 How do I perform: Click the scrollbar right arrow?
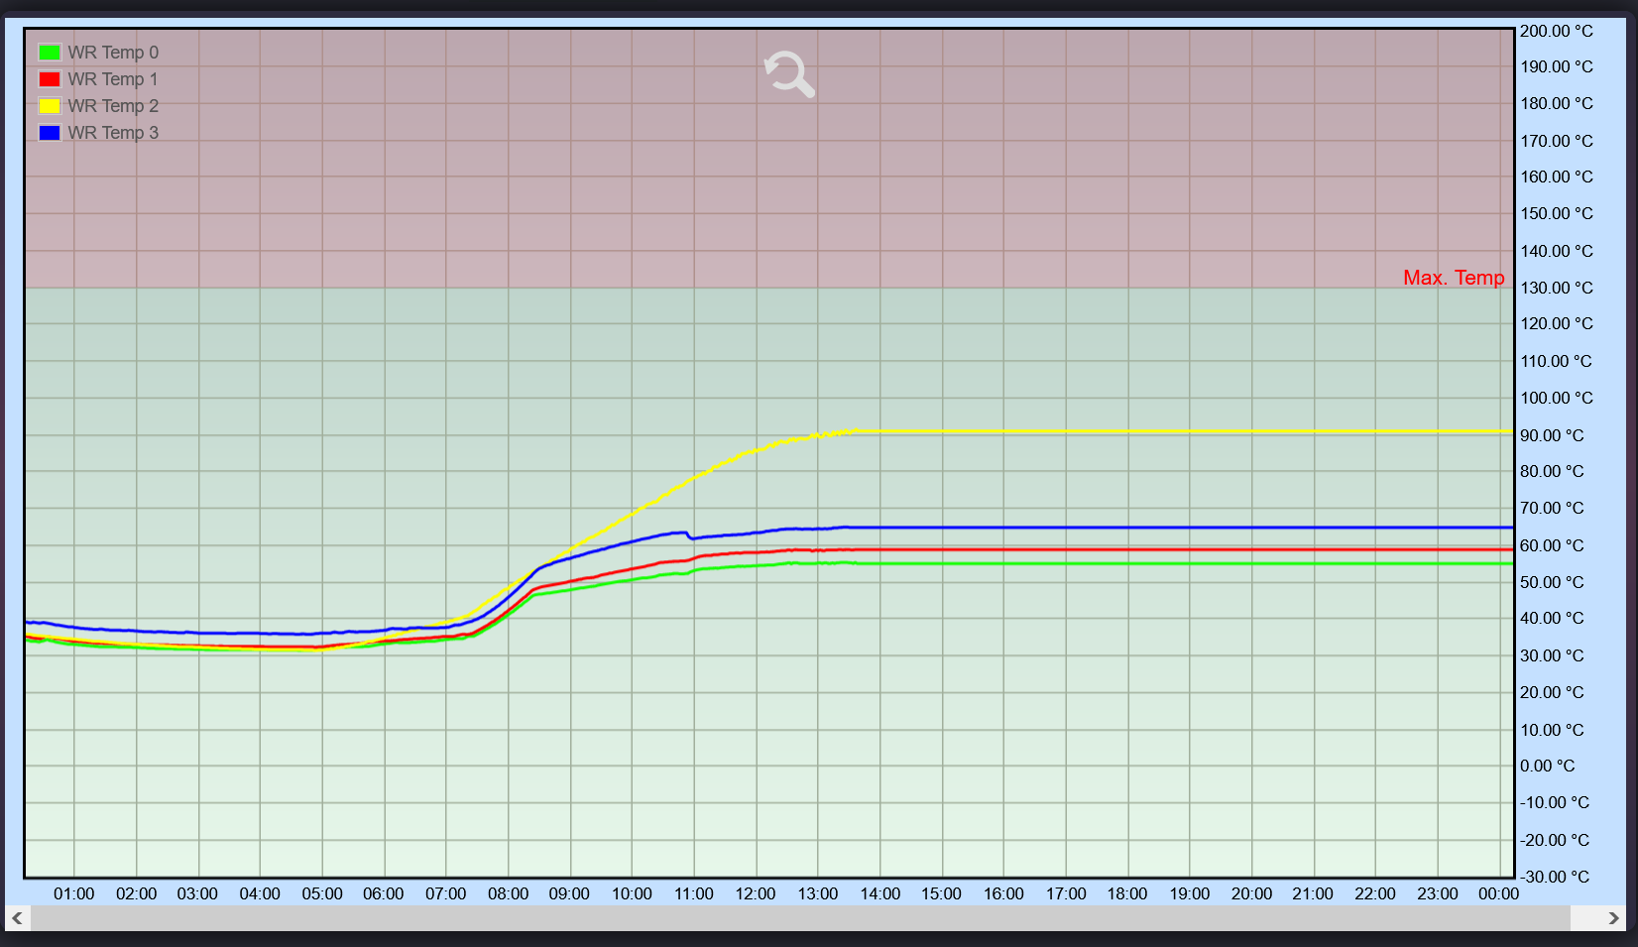click(1613, 918)
